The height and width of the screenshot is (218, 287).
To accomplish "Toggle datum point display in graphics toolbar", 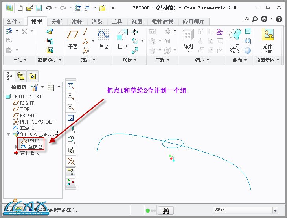I will [x=71, y=161].
